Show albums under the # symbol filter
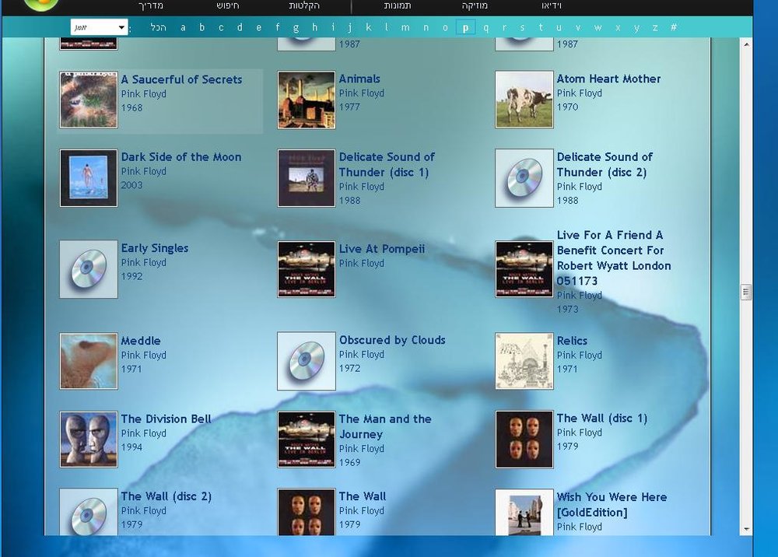The width and height of the screenshot is (778, 557). pyautogui.click(x=673, y=27)
